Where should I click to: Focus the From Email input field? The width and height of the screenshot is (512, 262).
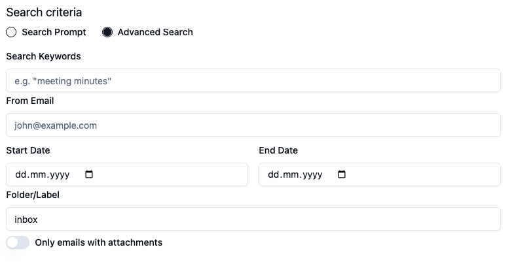[253, 125]
